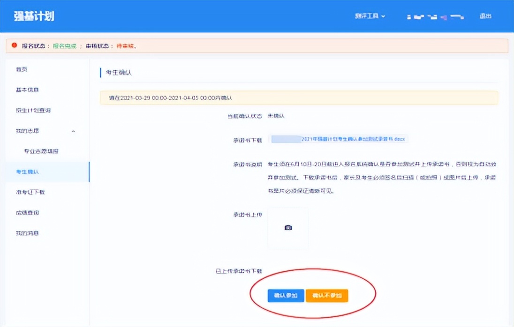
Task: Open 我的消息 in the sidebar
Action: 27,233
